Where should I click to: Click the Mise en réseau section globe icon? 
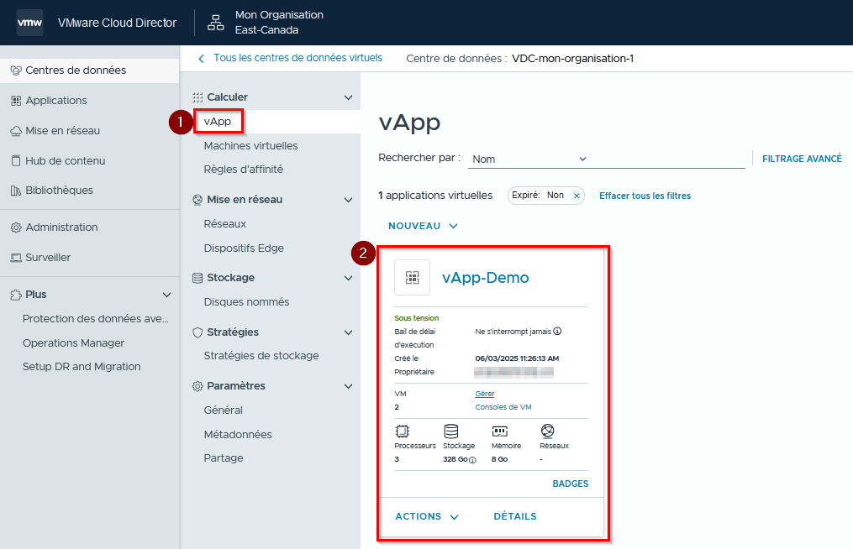coord(197,200)
